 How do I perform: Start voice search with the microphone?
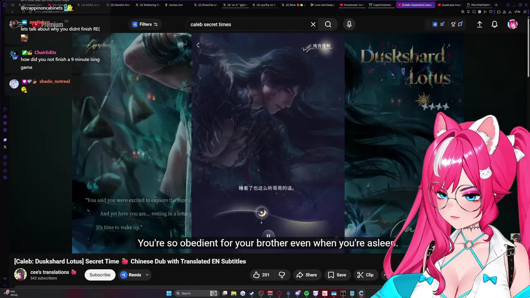coord(349,24)
